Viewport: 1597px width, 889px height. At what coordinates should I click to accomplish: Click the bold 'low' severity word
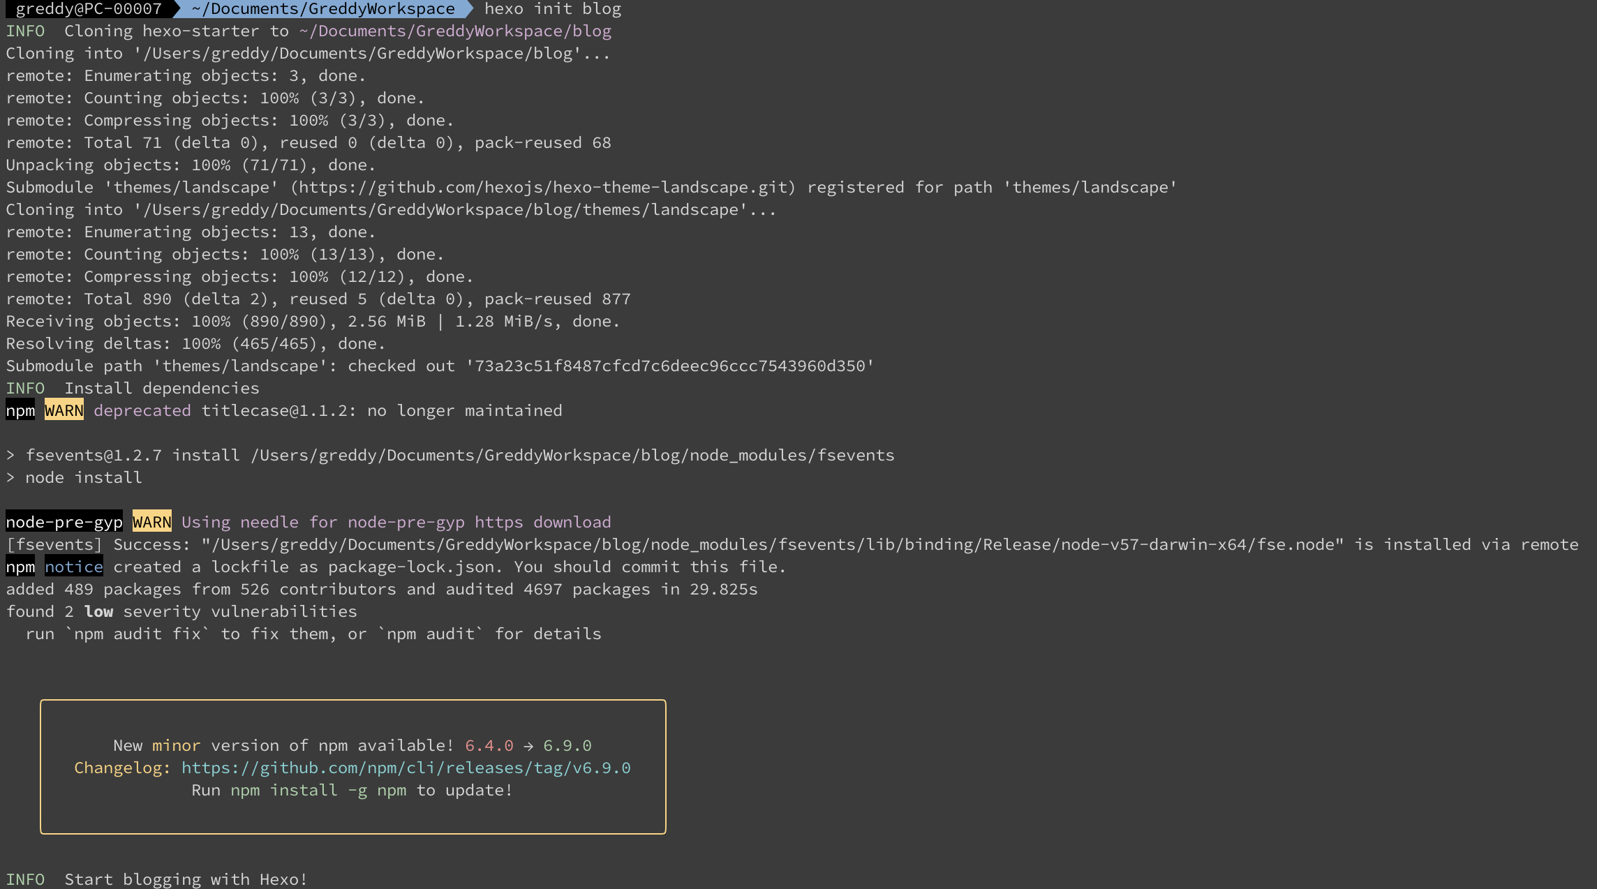point(98,611)
